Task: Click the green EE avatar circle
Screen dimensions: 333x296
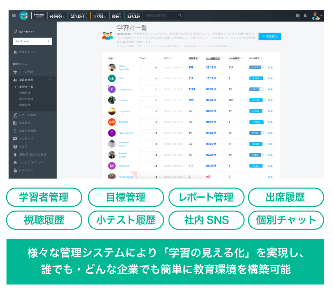Action: (x=112, y=78)
